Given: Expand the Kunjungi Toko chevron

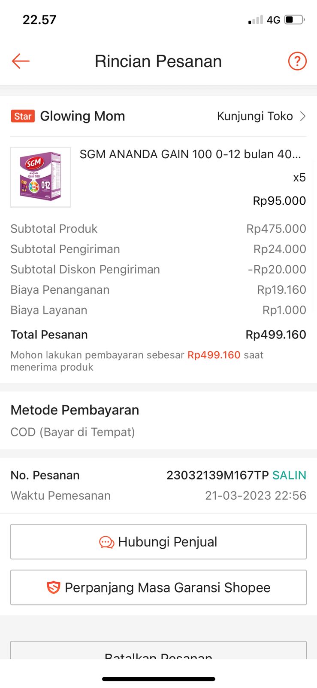Looking at the screenshot, I should tap(303, 116).
